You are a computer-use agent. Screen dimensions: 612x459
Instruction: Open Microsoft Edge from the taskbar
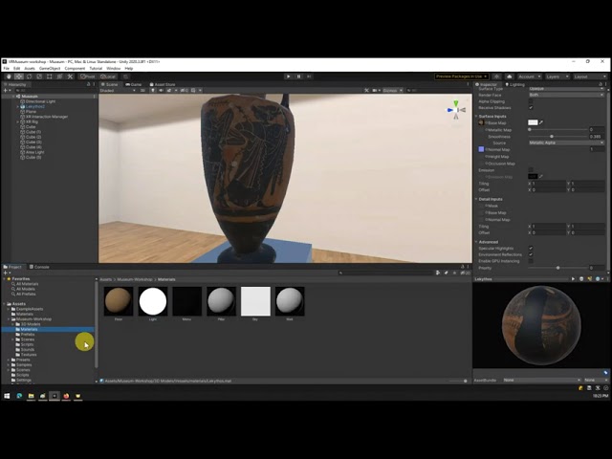(19, 396)
